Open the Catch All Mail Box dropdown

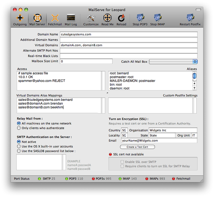pyautogui.click(x=173, y=62)
